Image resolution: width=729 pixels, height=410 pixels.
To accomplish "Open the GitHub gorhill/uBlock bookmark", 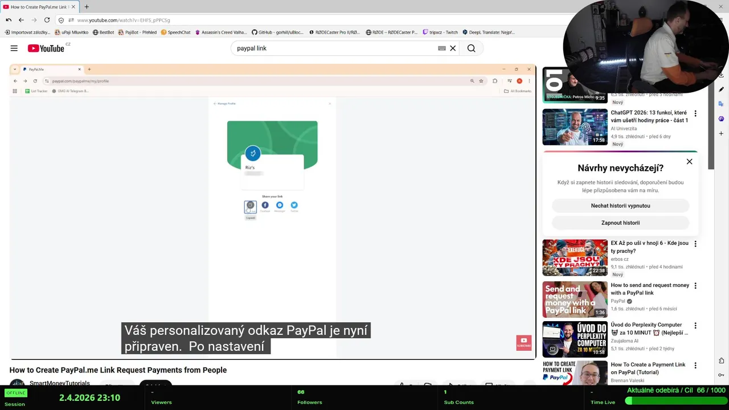I will click(277, 32).
